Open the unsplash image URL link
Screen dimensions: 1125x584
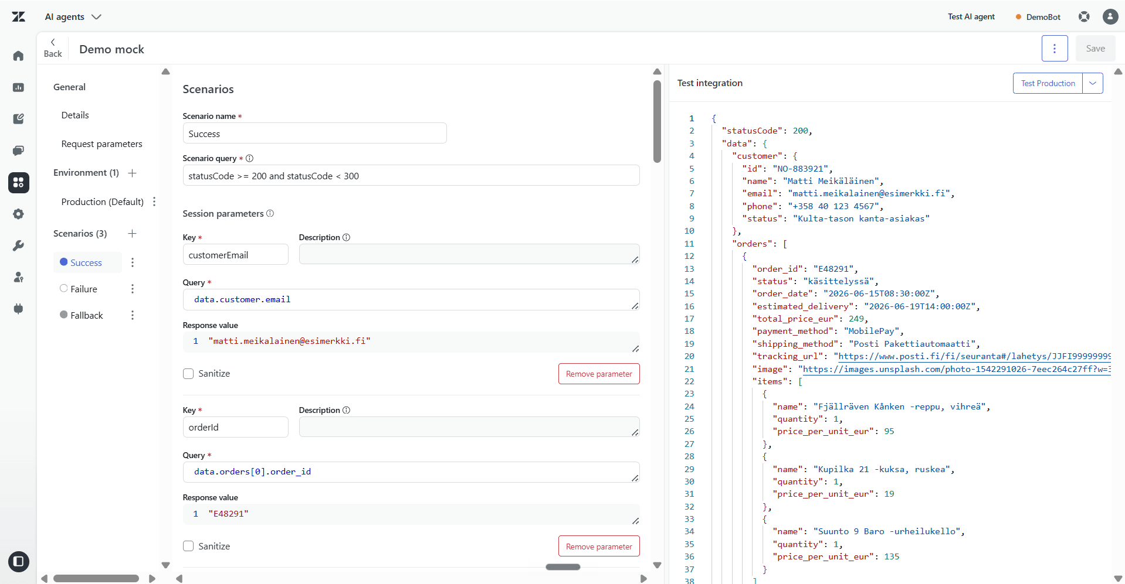click(x=957, y=369)
